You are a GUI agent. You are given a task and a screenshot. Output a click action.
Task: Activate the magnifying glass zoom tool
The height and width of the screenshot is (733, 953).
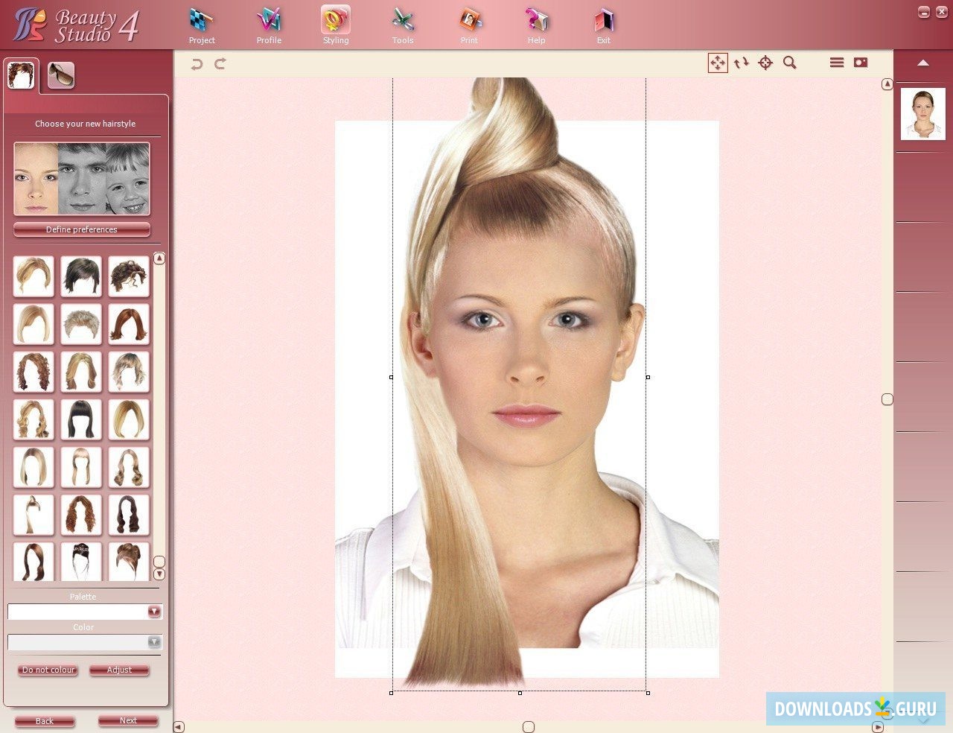[x=790, y=63]
